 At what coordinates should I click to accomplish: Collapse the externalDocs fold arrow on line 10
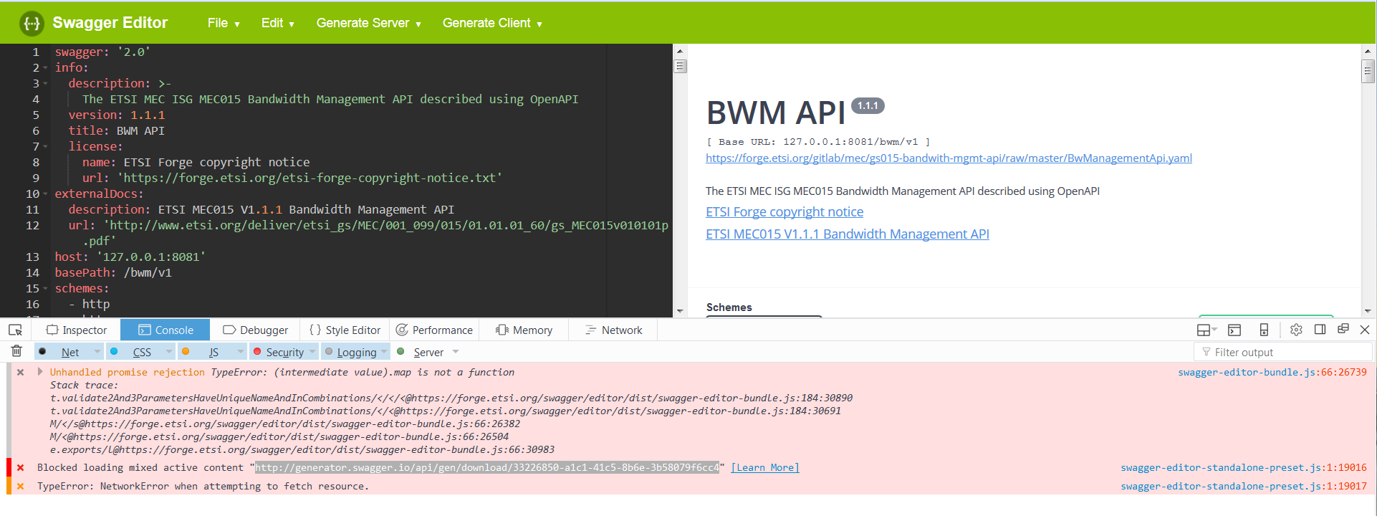(45, 194)
